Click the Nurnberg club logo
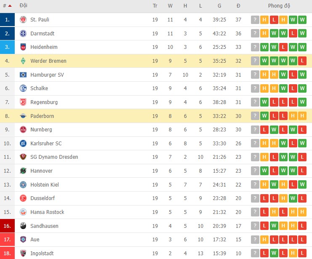The height and width of the screenshot is (259, 312). (x=23, y=130)
